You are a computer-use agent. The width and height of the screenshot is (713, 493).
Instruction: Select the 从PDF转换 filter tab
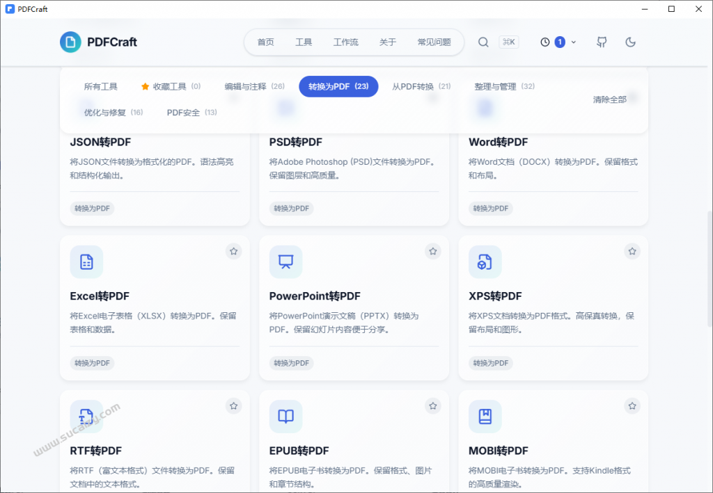pos(421,86)
